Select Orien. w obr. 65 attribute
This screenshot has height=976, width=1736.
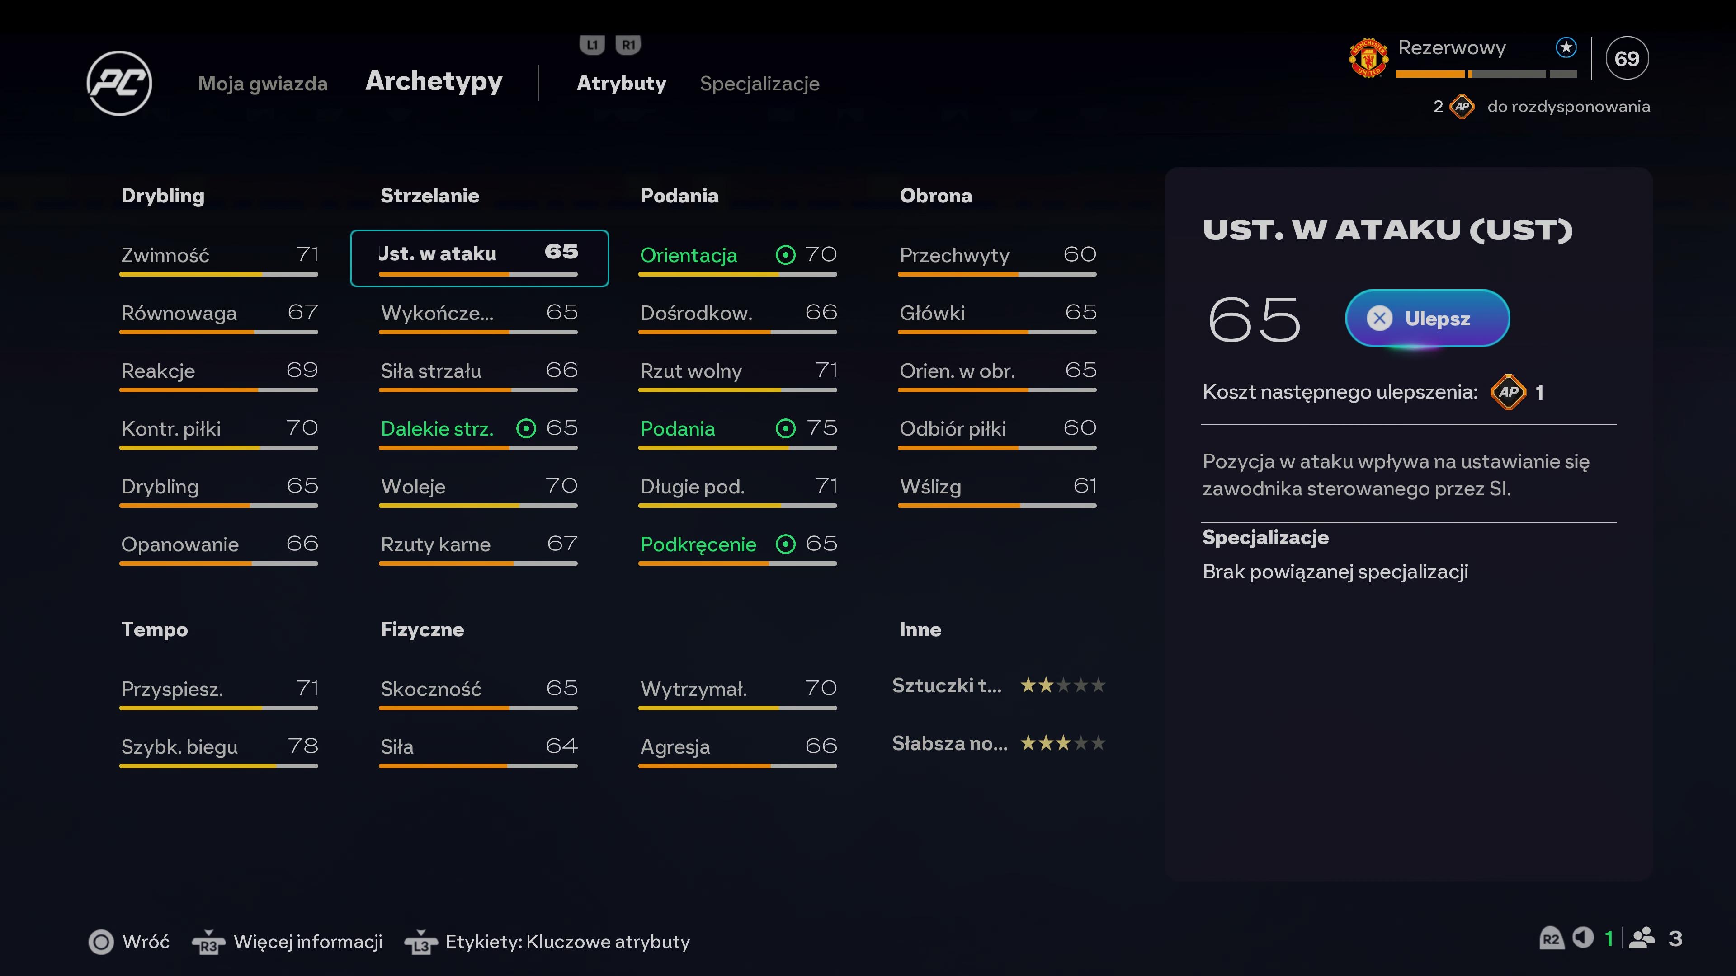click(x=997, y=375)
